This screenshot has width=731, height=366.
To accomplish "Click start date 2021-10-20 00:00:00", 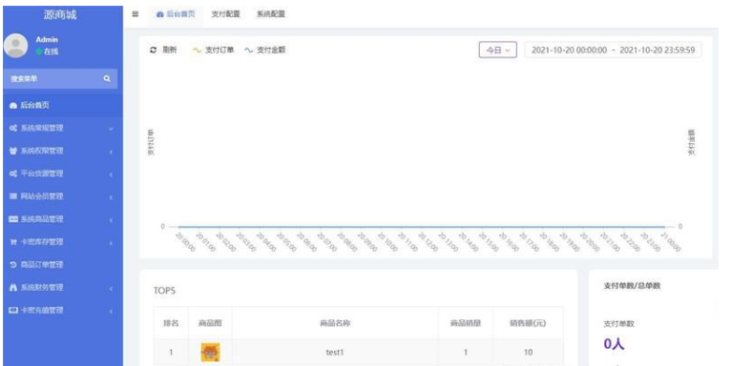I will (x=569, y=50).
